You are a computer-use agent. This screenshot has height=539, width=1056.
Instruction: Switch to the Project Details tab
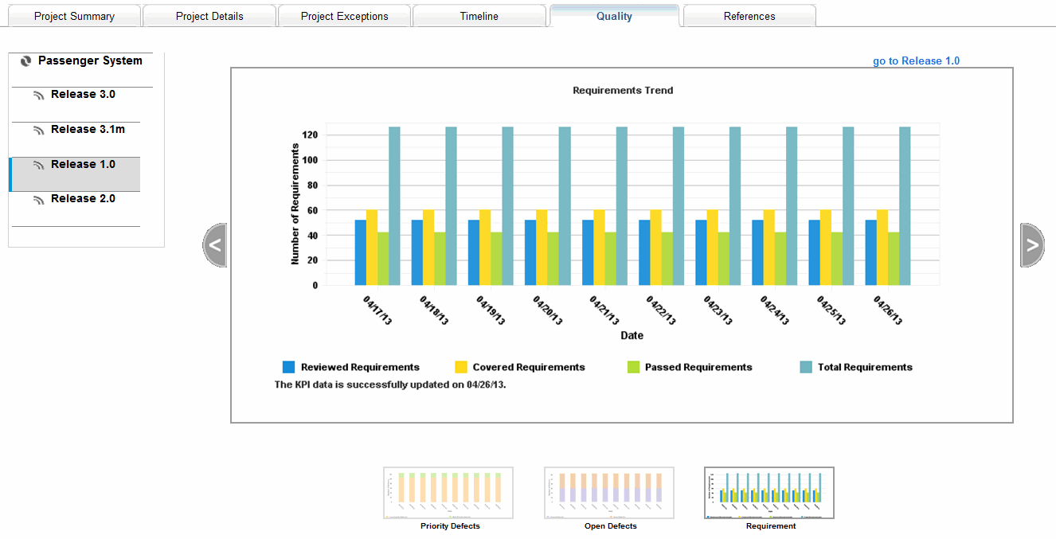click(209, 16)
